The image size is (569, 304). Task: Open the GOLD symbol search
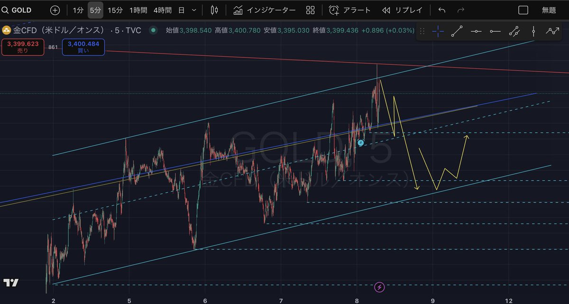16,10
